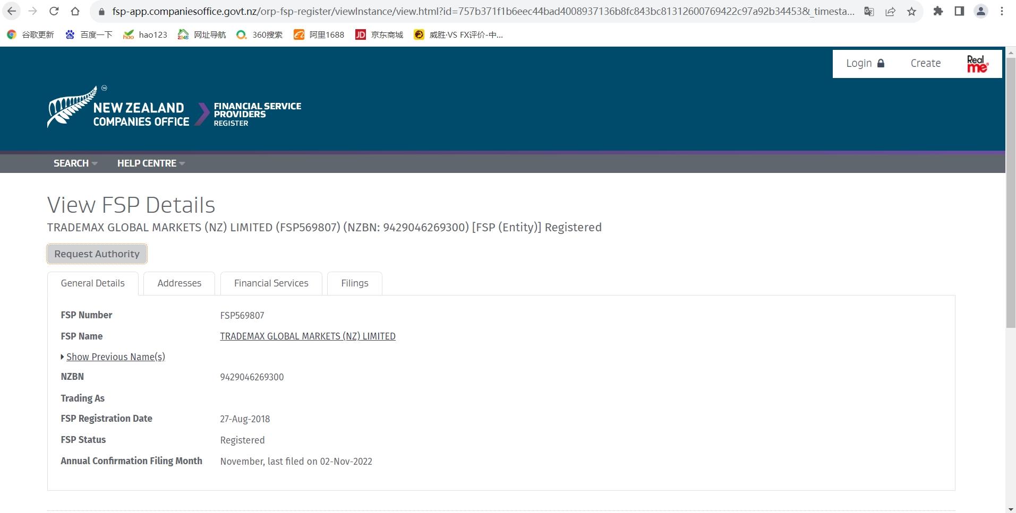Screen dimensions: 1016x513
Task: Open the hao123 bookmark
Action: point(145,34)
